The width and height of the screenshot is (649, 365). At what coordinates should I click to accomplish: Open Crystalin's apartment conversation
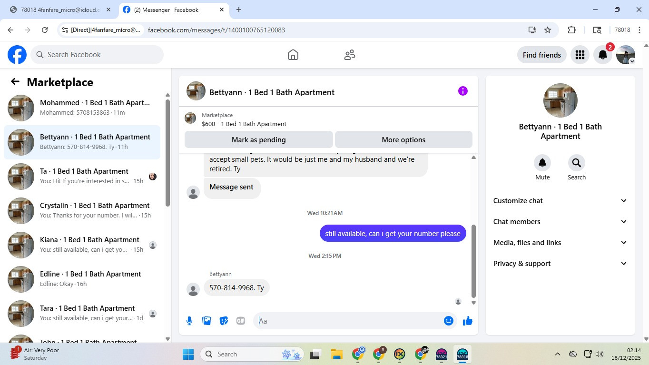pyautogui.click(x=82, y=211)
